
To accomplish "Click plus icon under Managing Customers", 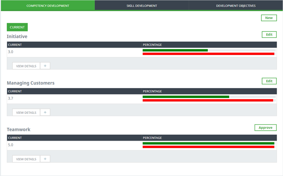I will tap(45, 112).
